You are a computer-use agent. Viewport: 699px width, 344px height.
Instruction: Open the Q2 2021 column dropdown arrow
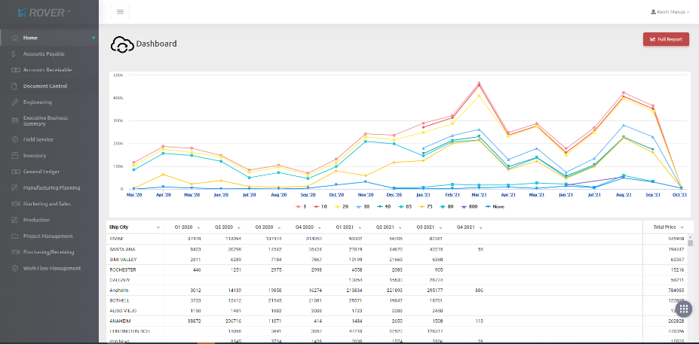pyautogui.click(x=400, y=228)
